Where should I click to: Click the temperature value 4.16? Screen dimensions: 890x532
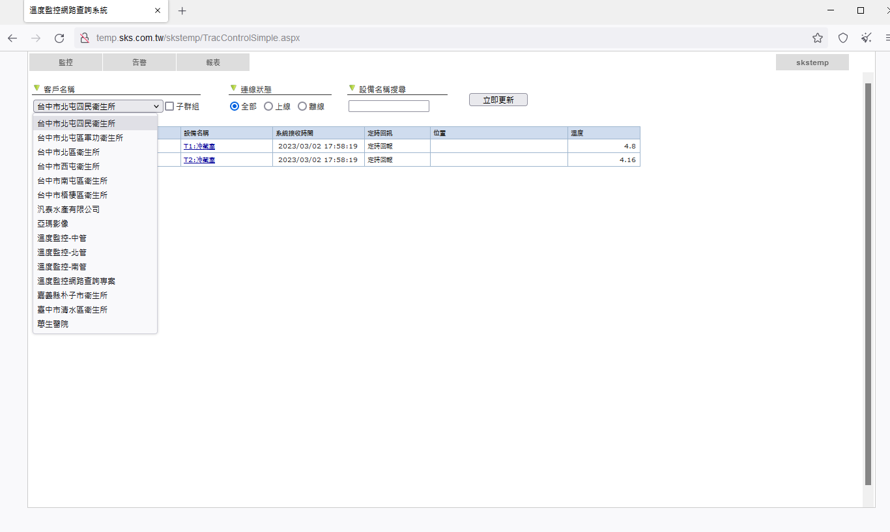627,160
